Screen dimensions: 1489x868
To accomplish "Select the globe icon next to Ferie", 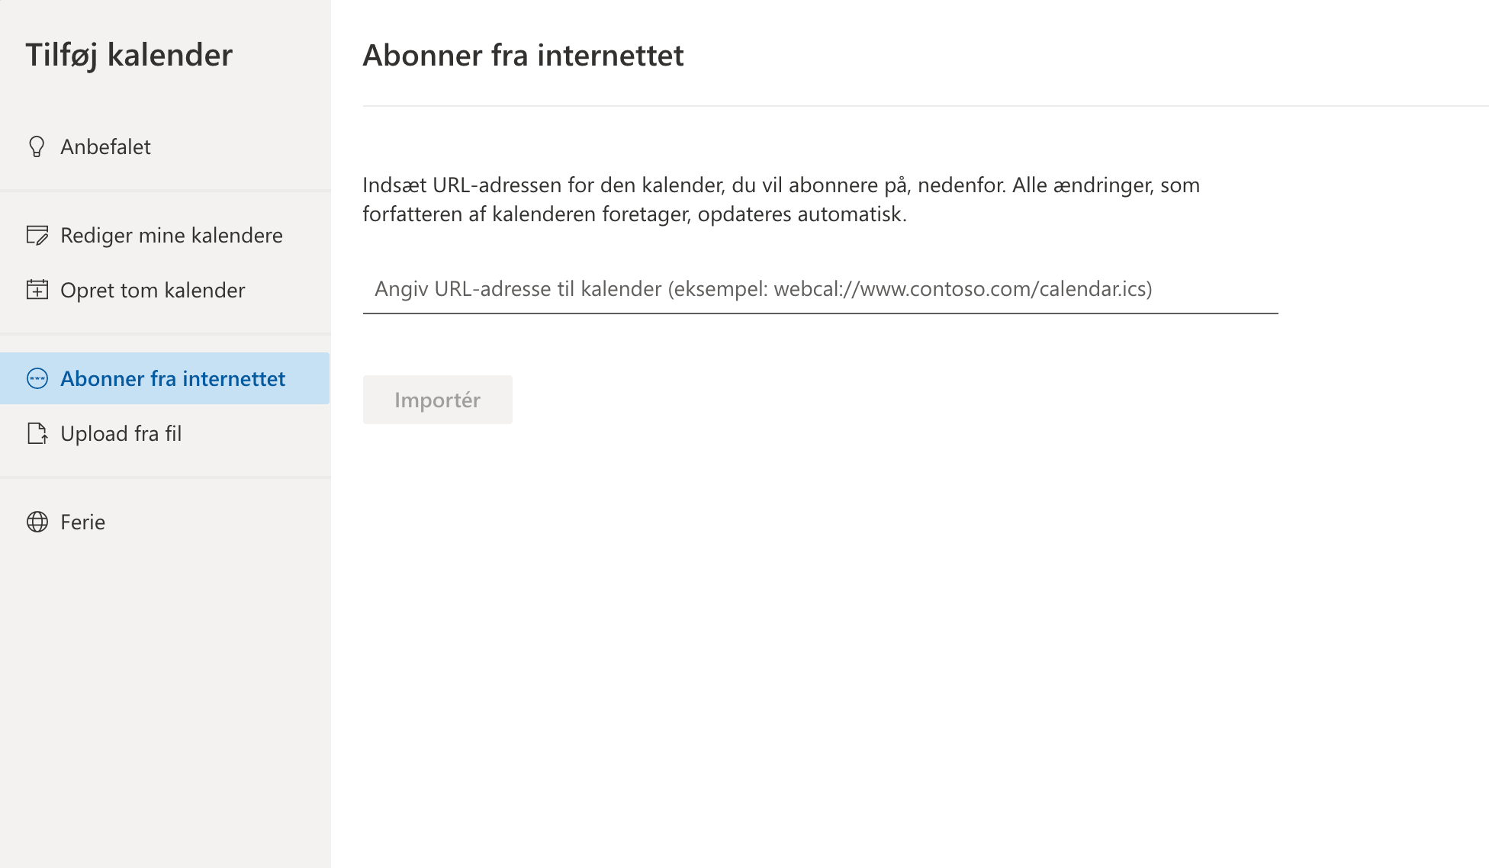I will tap(37, 522).
